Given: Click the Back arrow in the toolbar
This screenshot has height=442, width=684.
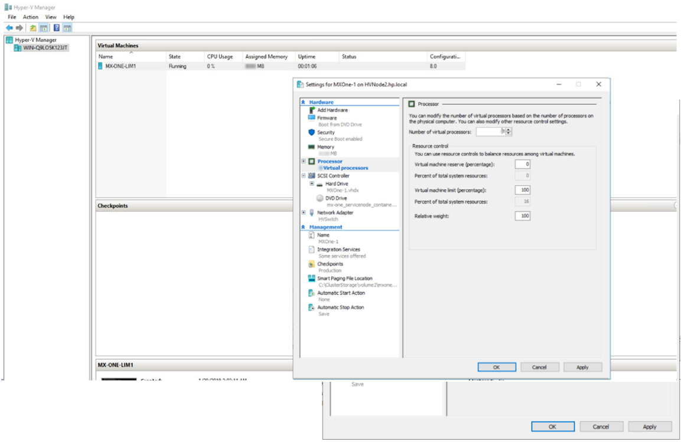Looking at the screenshot, I should pos(9,28).
